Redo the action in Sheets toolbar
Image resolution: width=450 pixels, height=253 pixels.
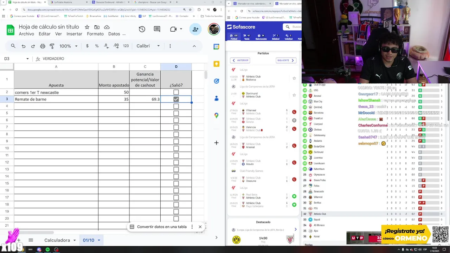point(33,46)
